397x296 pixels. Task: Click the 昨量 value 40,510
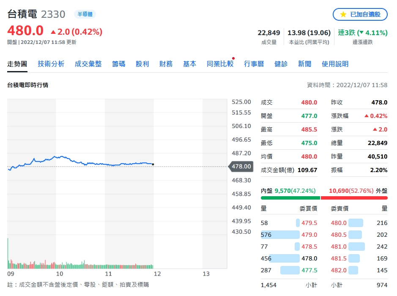[x=378, y=156]
